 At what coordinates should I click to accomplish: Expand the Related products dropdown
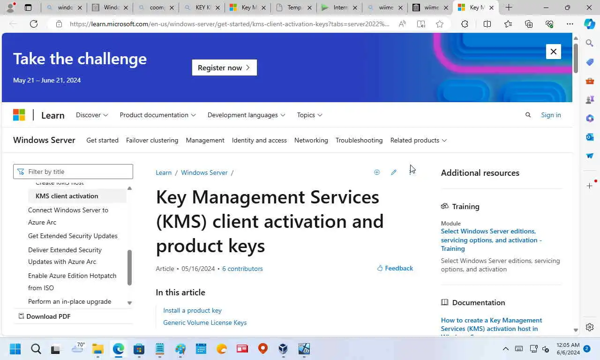[x=418, y=140]
